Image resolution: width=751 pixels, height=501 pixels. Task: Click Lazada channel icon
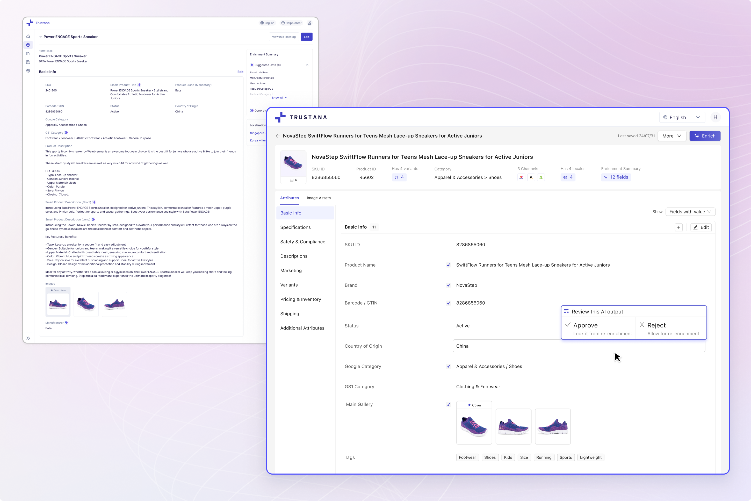pyautogui.click(x=521, y=177)
